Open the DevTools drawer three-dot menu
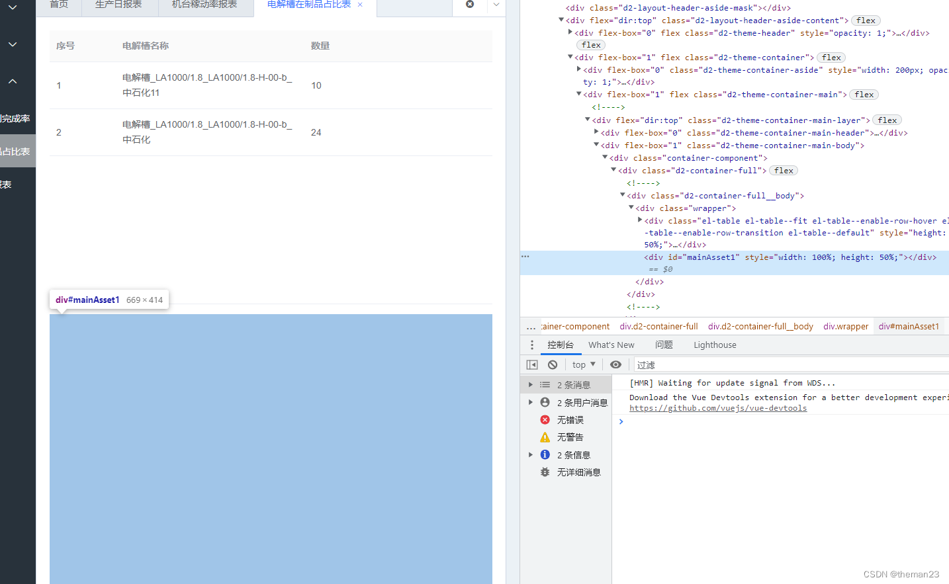 [x=531, y=345]
